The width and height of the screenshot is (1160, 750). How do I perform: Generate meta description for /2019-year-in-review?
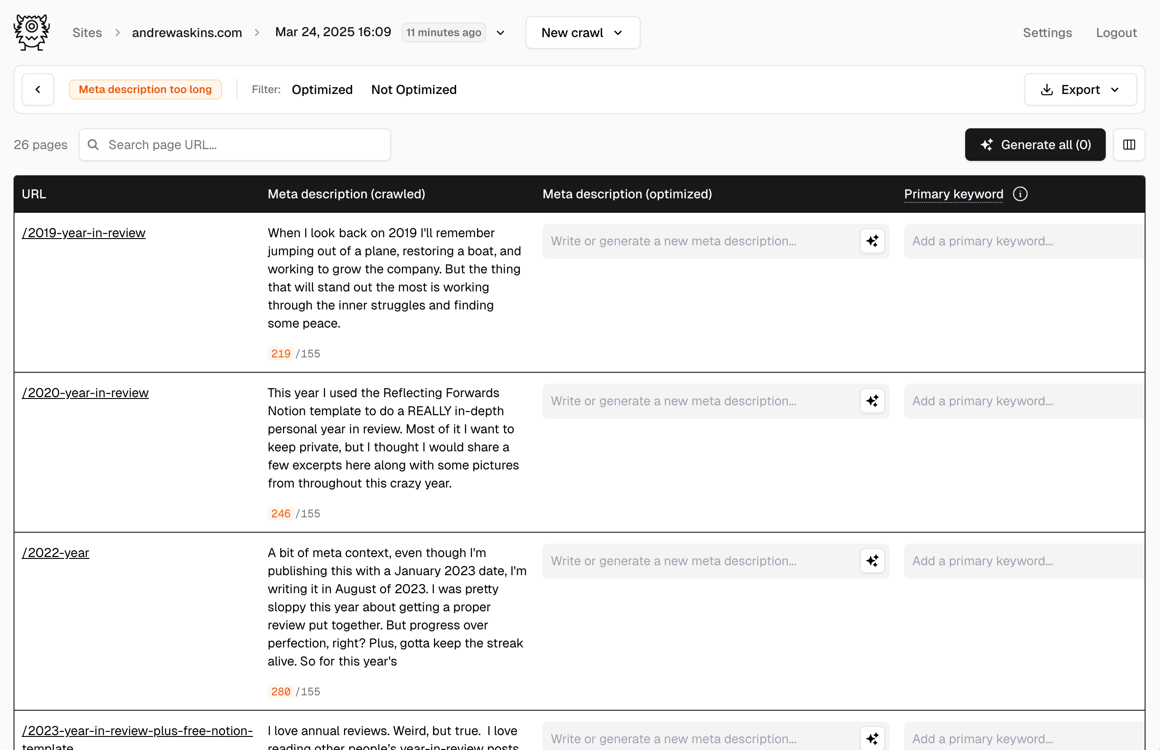(x=872, y=241)
